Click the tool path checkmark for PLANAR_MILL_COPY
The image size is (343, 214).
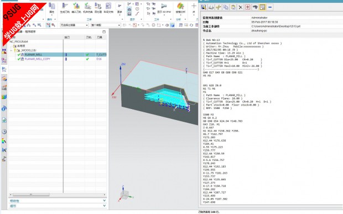click(87, 59)
